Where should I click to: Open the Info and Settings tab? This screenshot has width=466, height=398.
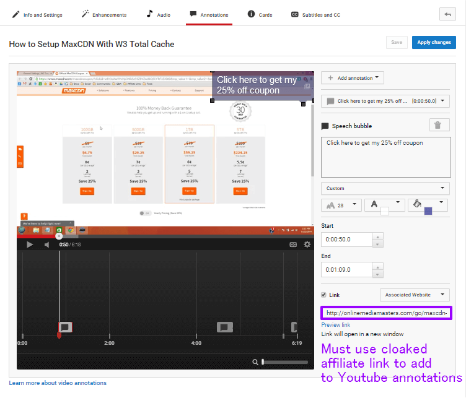point(37,14)
